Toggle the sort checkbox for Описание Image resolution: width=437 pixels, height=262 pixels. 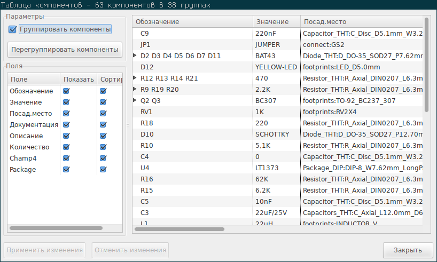pos(103,136)
